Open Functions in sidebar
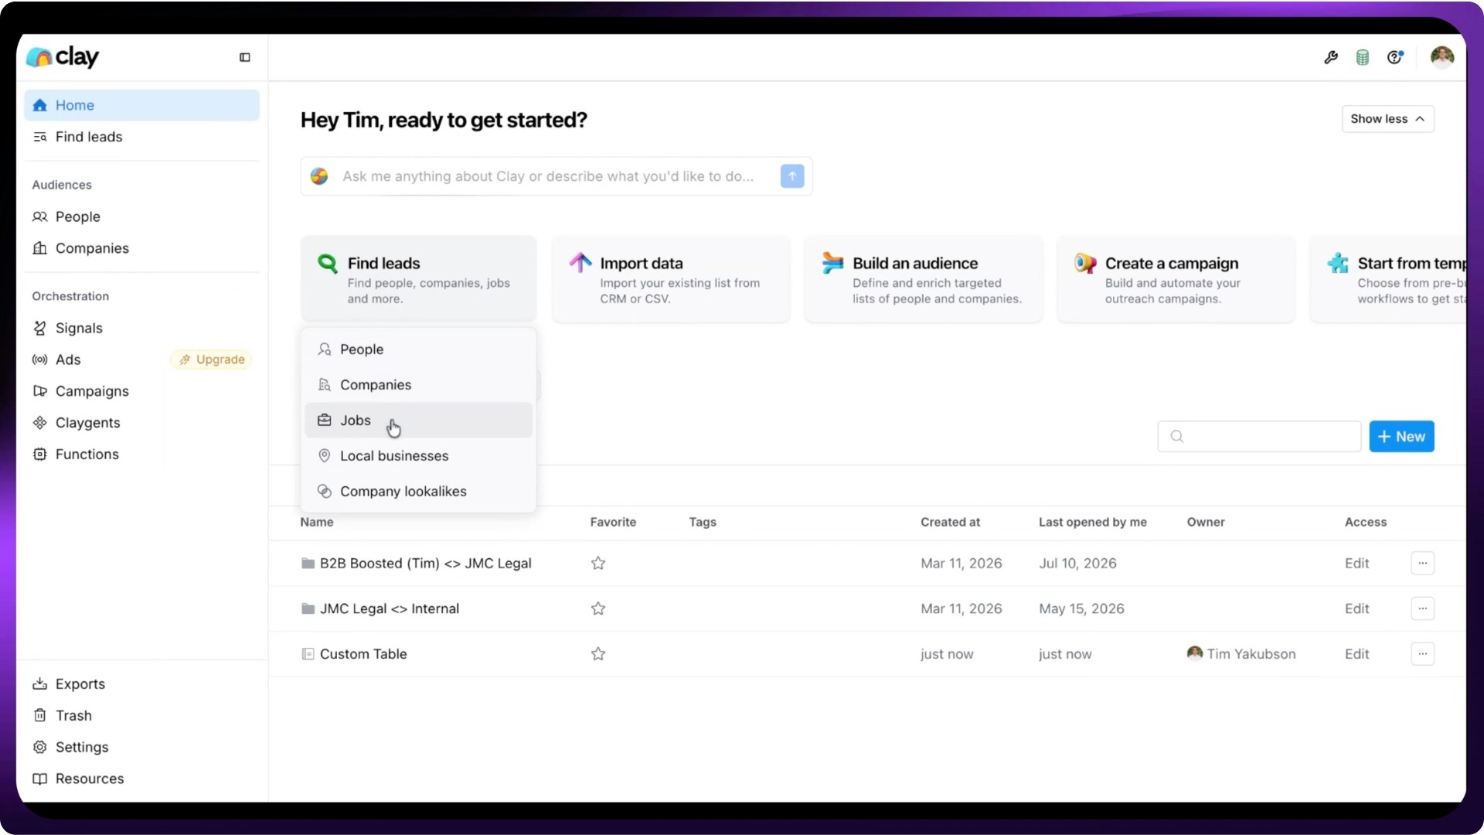Screen dimensions: 1484x835 pyautogui.click(x=142, y=455)
